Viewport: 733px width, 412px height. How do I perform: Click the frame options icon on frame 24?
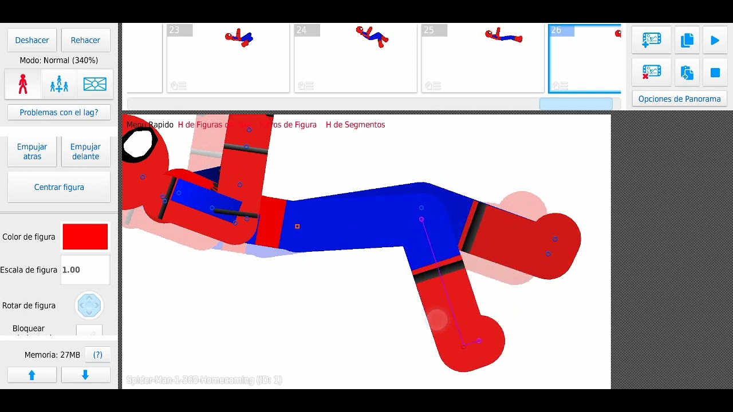(305, 86)
